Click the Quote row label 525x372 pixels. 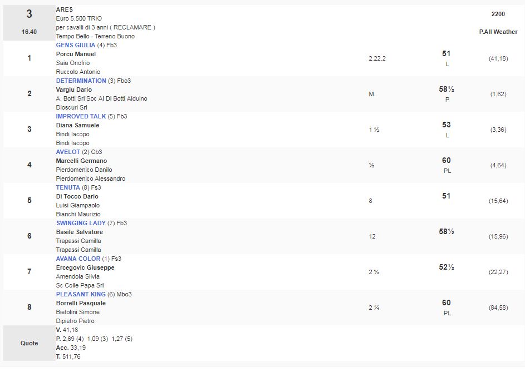click(29, 343)
